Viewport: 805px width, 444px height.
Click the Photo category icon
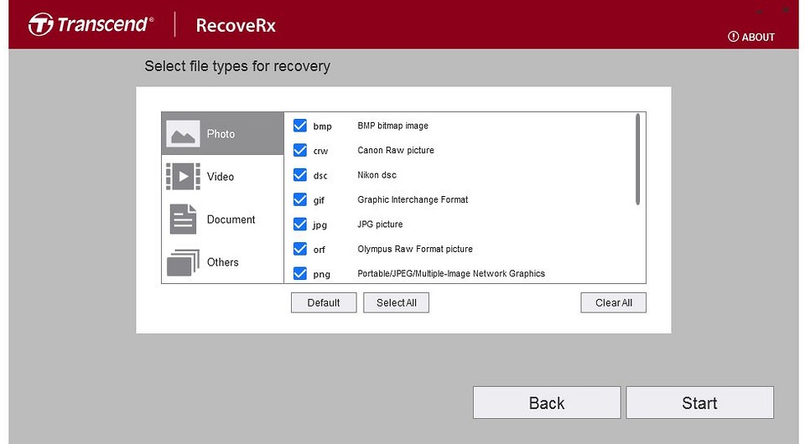(183, 134)
